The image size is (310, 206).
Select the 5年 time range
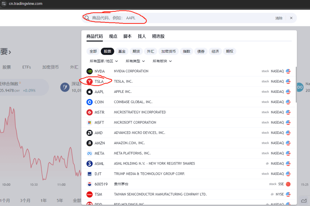60,201
